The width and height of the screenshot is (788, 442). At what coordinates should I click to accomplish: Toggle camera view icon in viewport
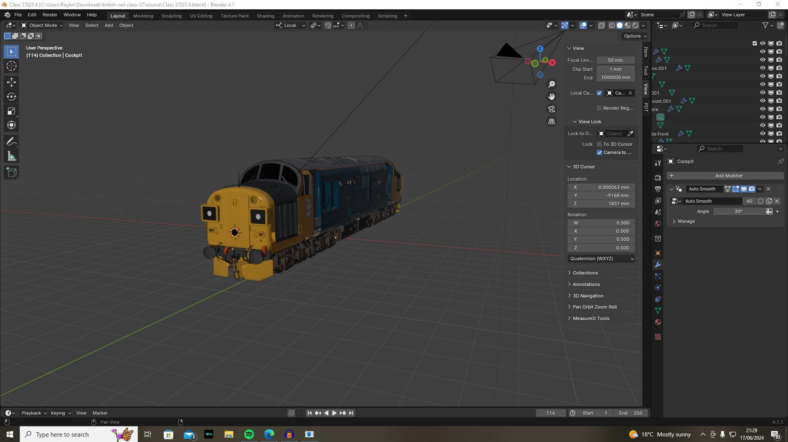pos(552,109)
